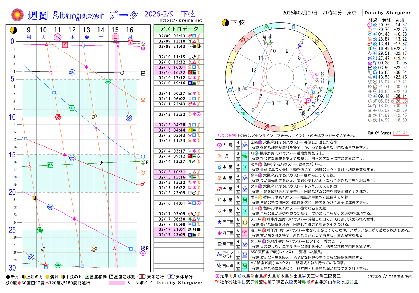Click the last quarter moon icon beside 下弦 heading
419x293 pixels.
[225, 23]
